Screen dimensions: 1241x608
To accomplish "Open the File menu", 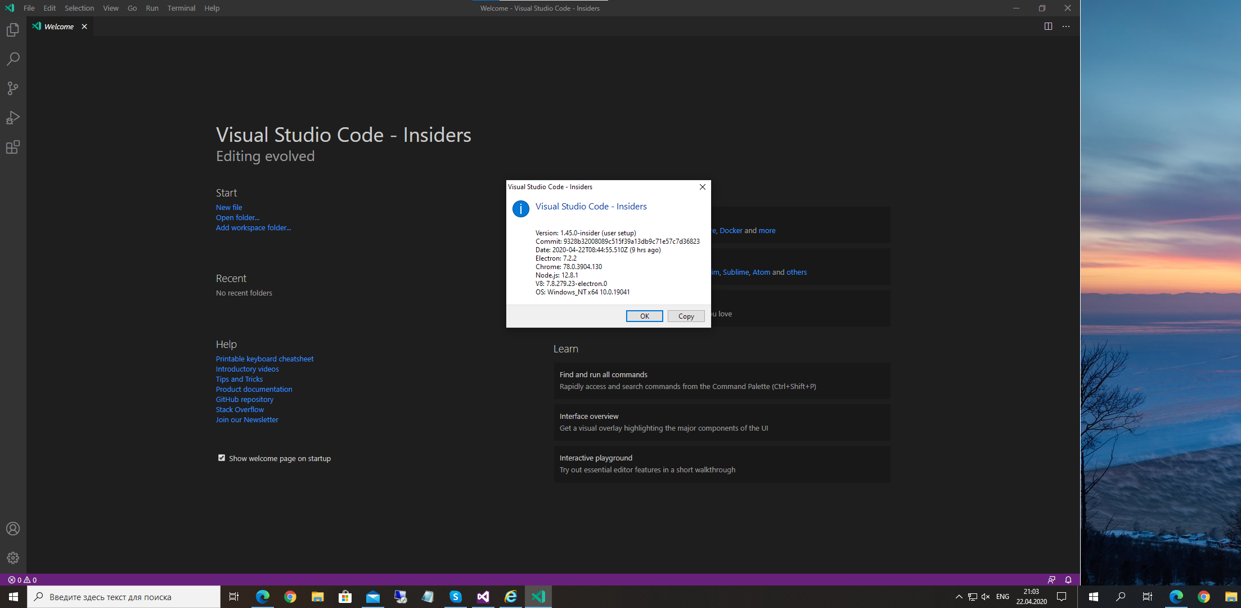I will click(x=29, y=8).
